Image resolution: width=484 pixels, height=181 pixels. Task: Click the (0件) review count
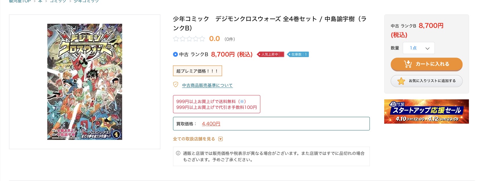click(x=230, y=39)
